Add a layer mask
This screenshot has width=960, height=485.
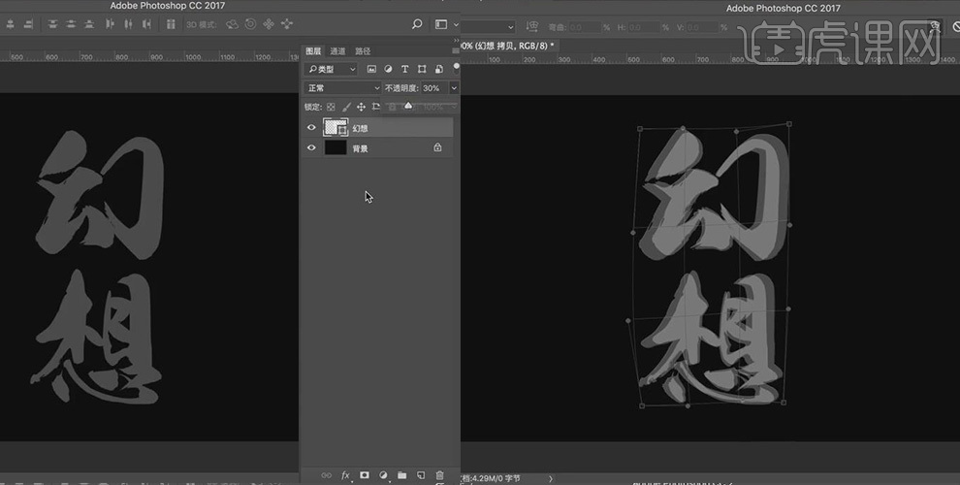(365, 475)
